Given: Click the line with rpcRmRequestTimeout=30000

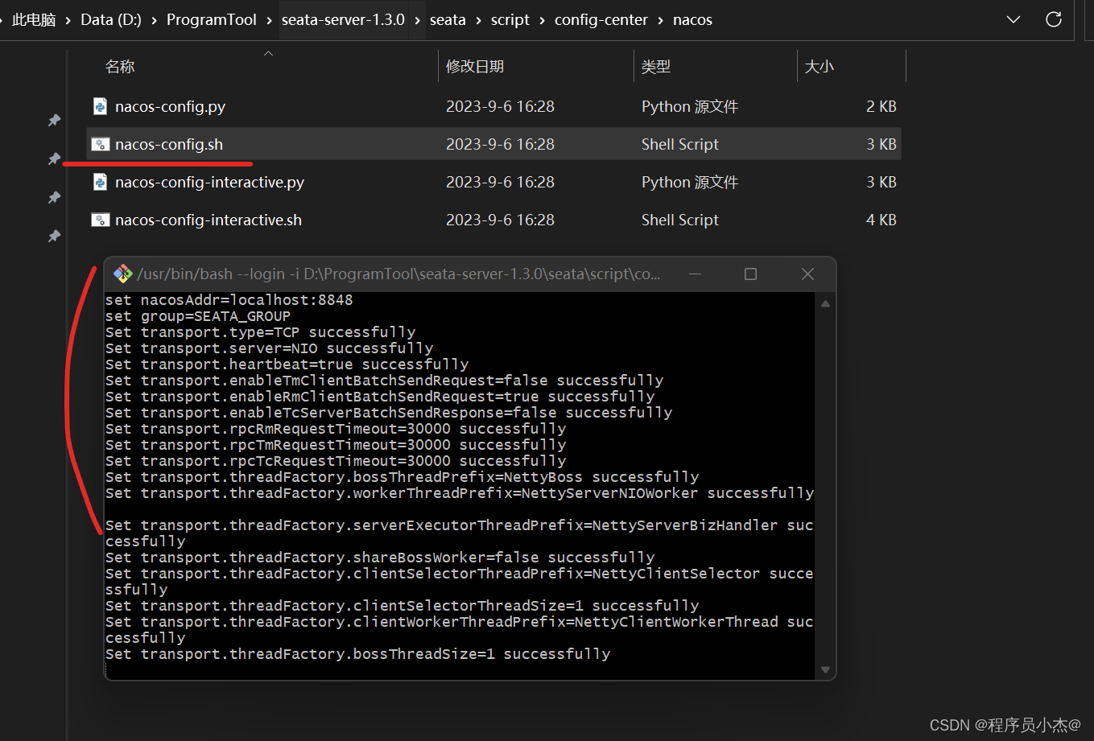Looking at the screenshot, I should coord(336,429).
